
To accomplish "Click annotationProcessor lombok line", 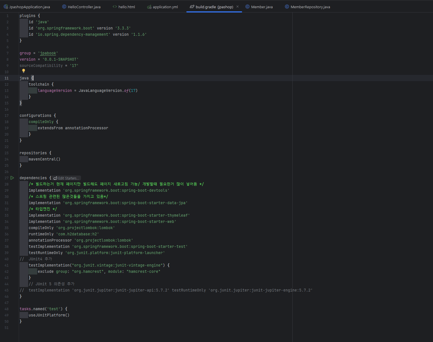I will (x=81, y=240).
